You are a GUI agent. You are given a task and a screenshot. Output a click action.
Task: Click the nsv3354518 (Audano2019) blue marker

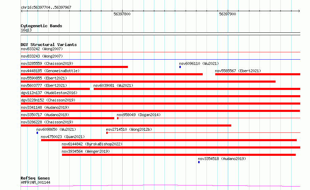pos(199,162)
